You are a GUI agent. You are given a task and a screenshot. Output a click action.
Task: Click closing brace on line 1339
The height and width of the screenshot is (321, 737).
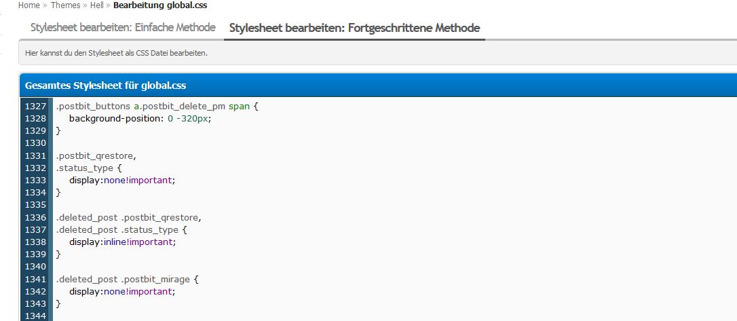[58, 254]
